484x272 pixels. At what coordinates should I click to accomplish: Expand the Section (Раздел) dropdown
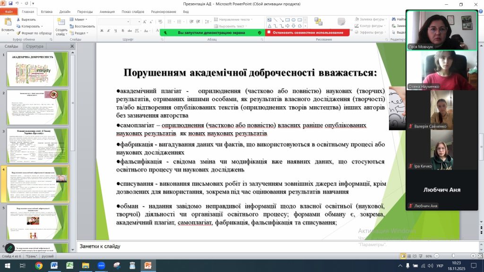click(79, 33)
